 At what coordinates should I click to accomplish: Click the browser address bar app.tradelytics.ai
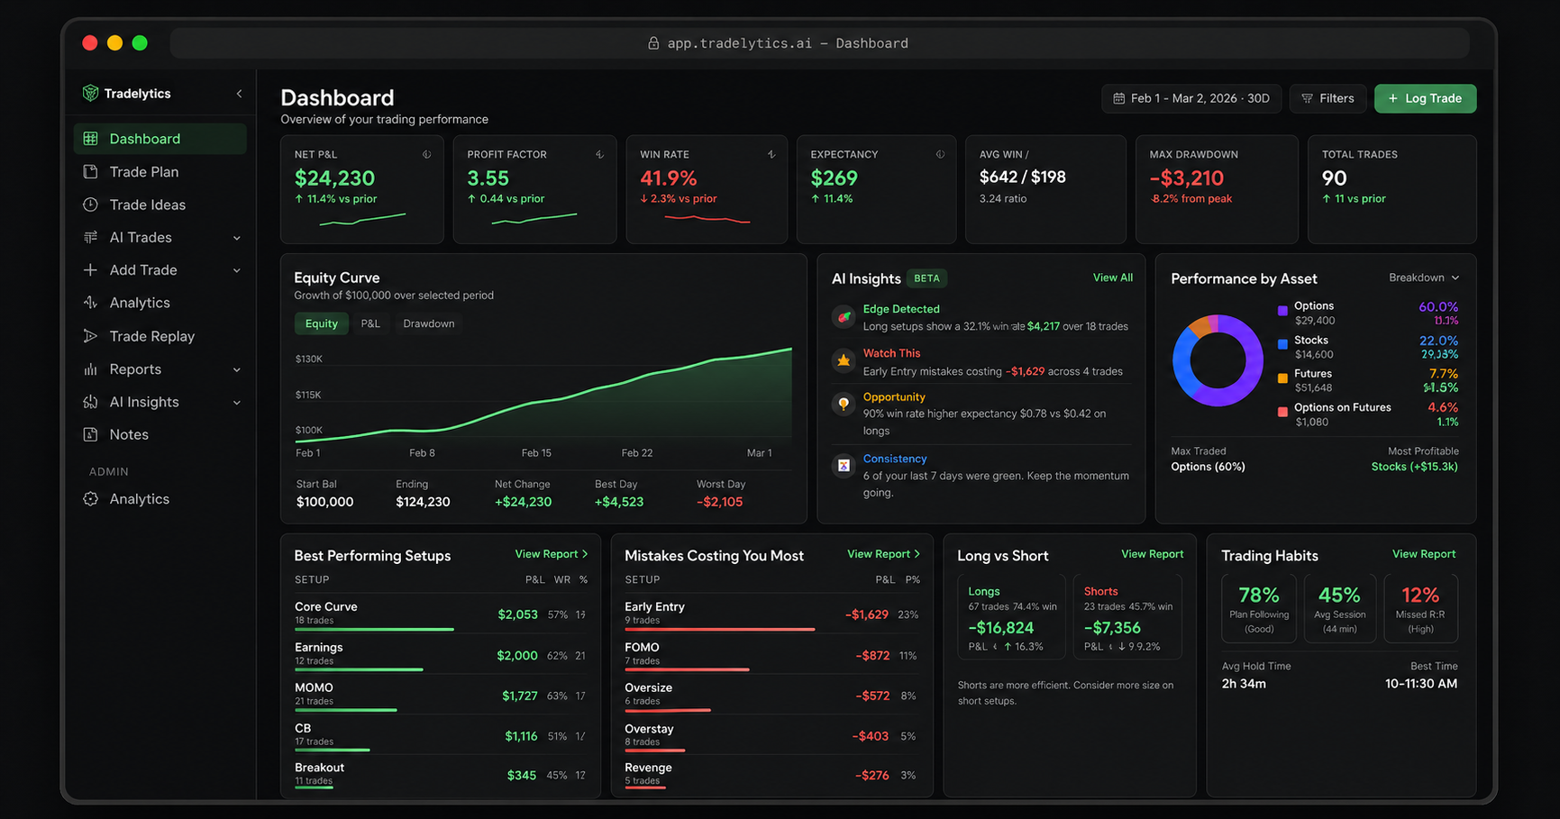tap(819, 43)
